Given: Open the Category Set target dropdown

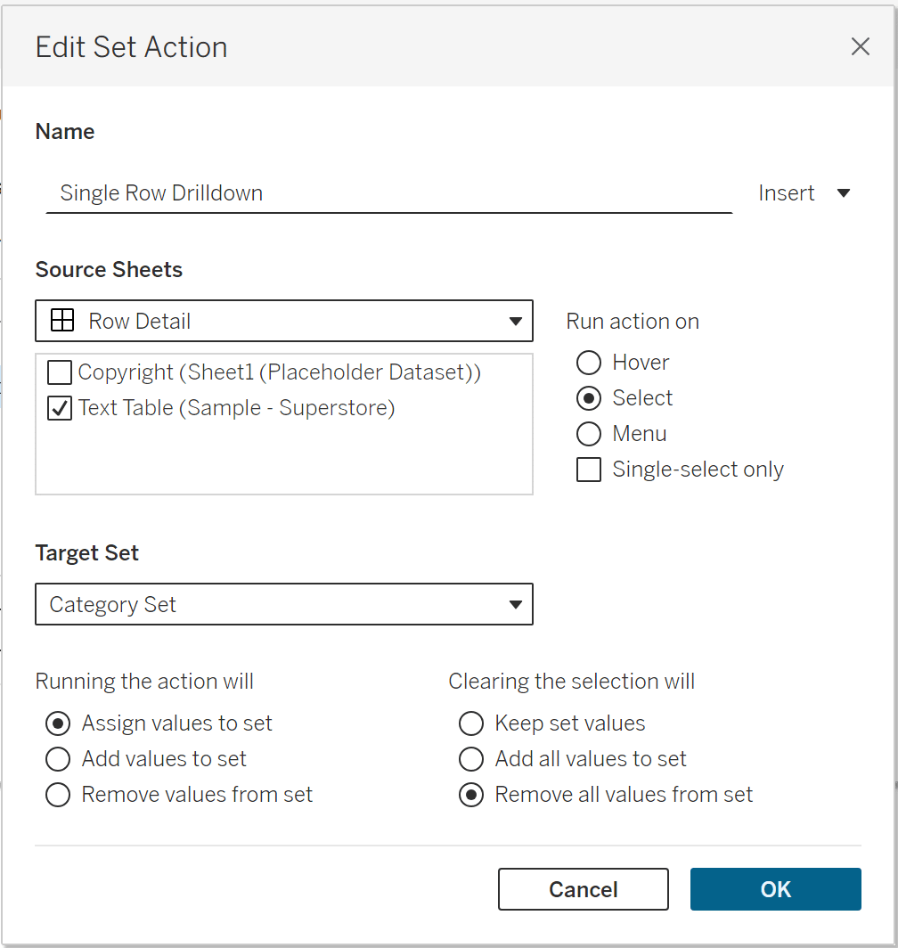Looking at the screenshot, I should click(283, 605).
